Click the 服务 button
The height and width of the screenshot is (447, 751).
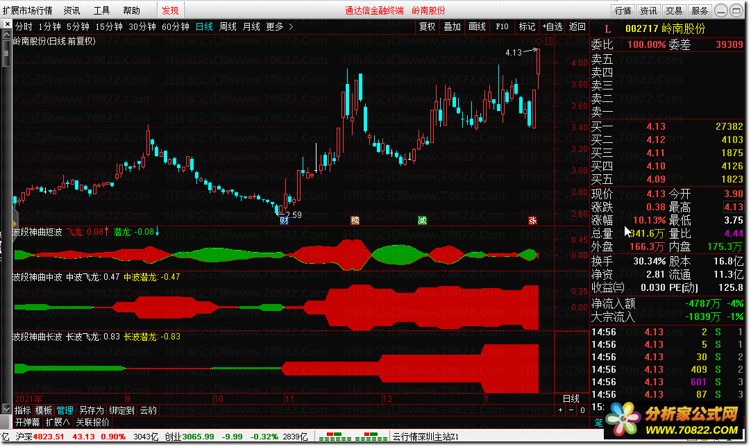[699, 10]
